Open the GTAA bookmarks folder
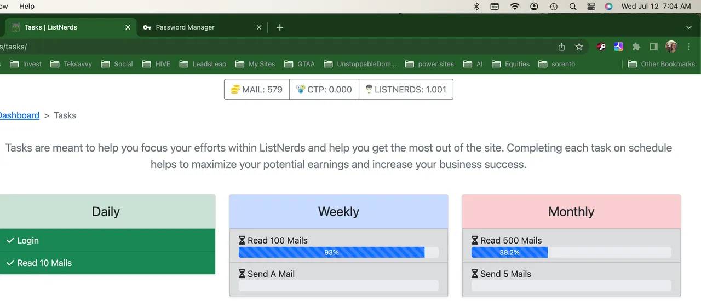 pos(300,64)
